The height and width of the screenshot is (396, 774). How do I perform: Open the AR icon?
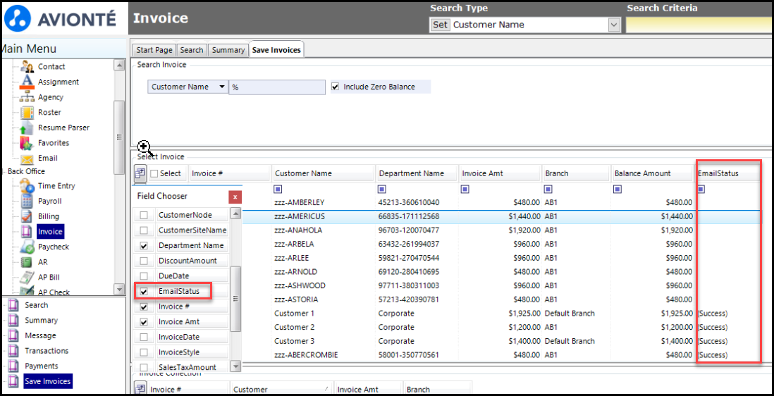[x=27, y=262]
